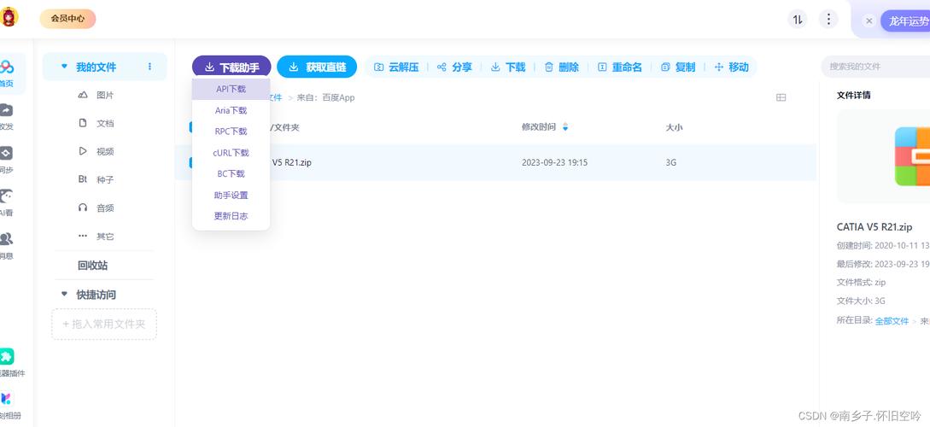Click 云解压 cloud extract button
The width and height of the screenshot is (930, 427).
396,67
